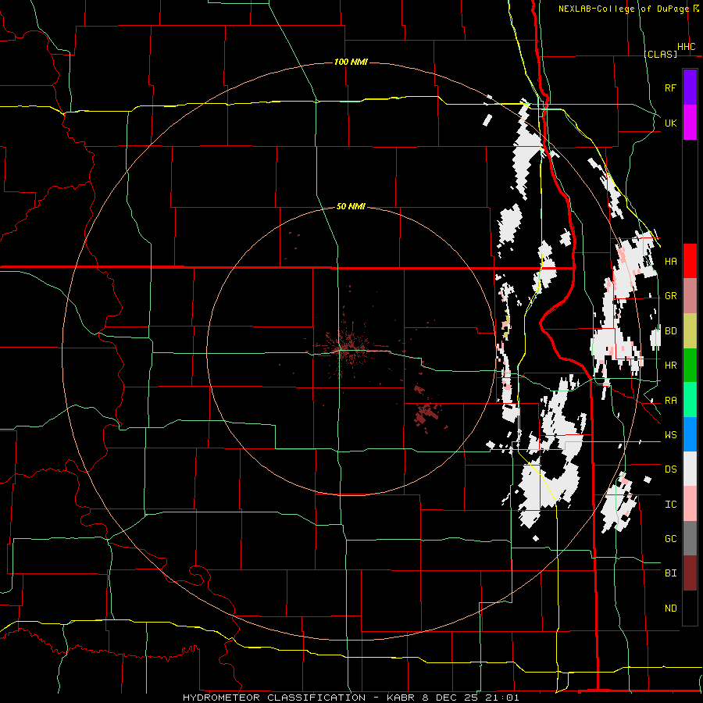Click the RF legend label
703x703 pixels.
tap(670, 87)
